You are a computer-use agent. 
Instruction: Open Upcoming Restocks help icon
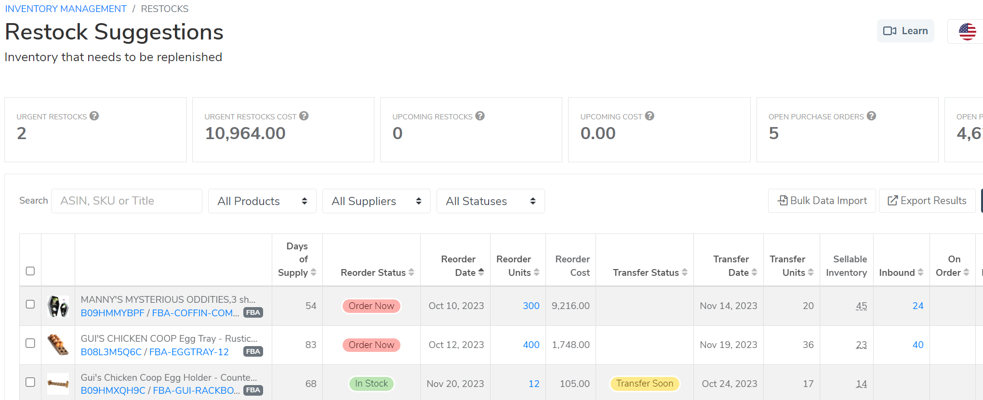pyautogui.click(x=480, y=116)
